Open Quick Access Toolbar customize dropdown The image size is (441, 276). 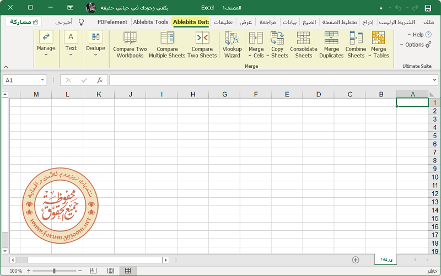tap(381, 8)
